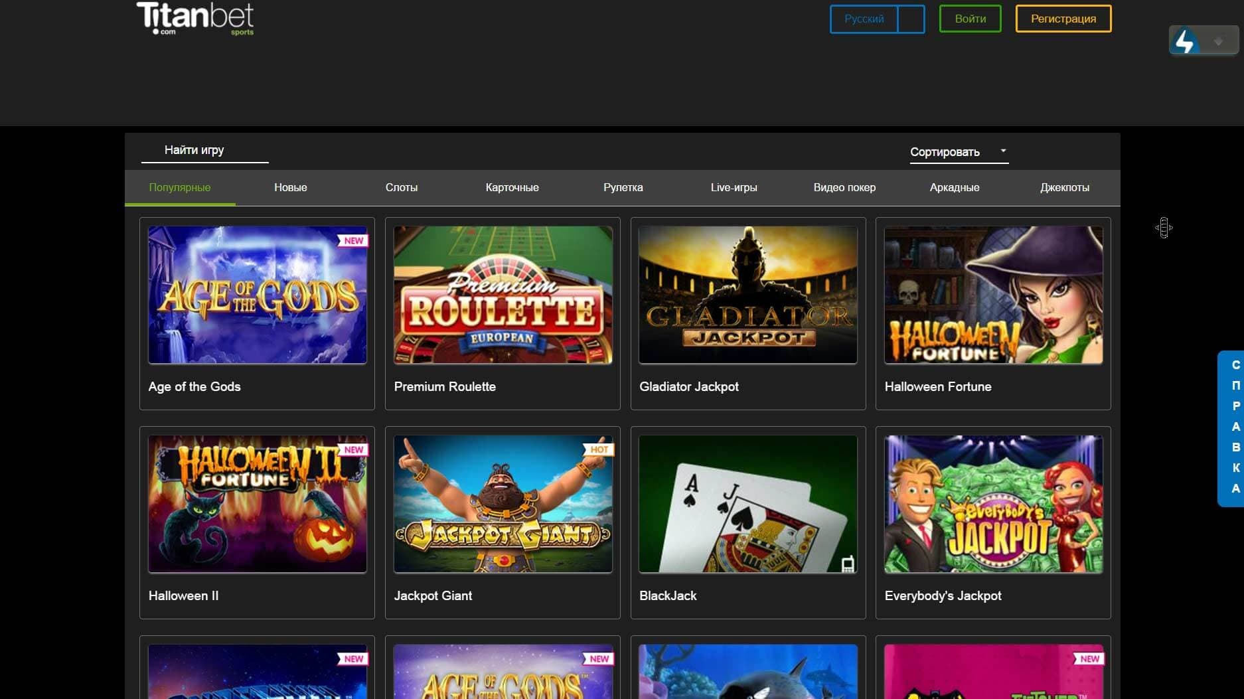The width and height of the screenshot is (1244, 699).
Task: Click the Titanbet logo
Action: [195, 19]
